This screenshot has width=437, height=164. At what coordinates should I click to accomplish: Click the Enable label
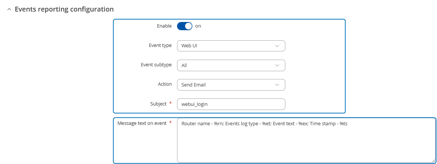164,26
